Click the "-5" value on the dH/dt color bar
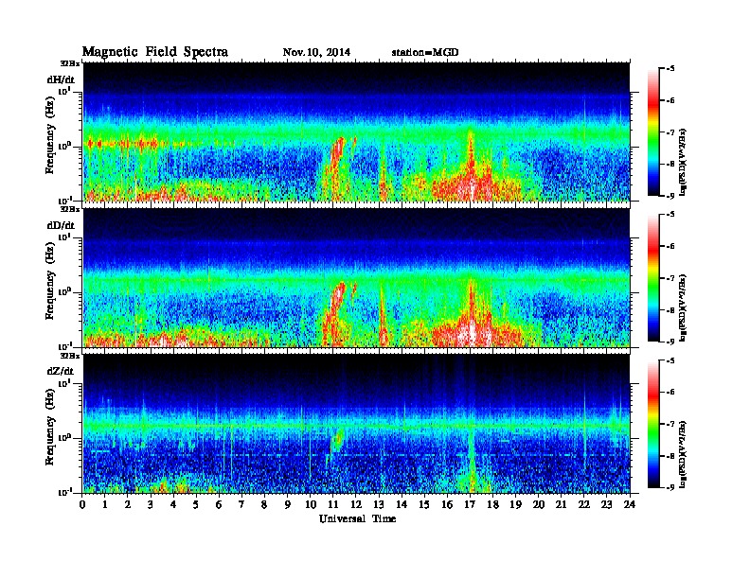 pos(670,69)
